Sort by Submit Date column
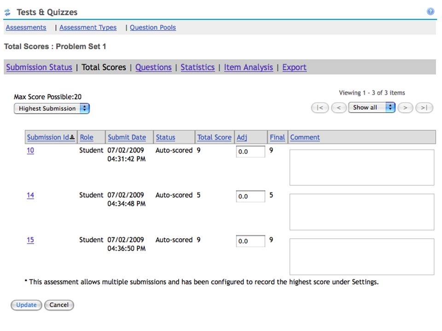The width and height of the screenshot is (442, 331). (127, 137)
